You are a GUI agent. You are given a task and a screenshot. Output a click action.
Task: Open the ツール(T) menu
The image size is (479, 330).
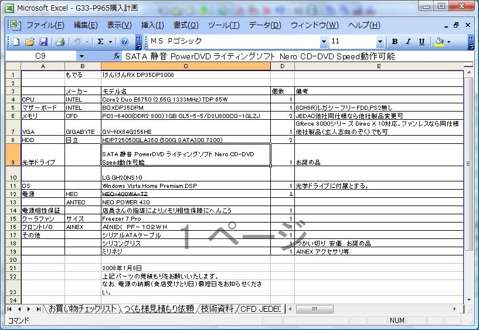(223, 25)
